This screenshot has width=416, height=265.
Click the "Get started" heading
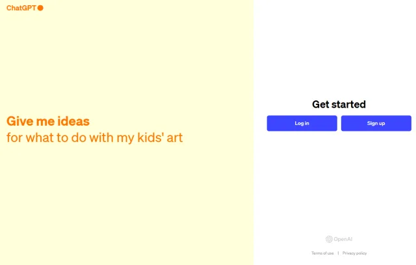pyautogui.click(x=339, y=104)
